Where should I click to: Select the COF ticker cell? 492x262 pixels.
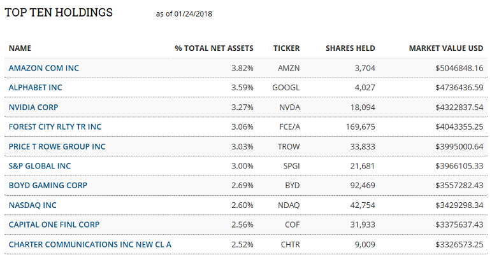point(292,224)
